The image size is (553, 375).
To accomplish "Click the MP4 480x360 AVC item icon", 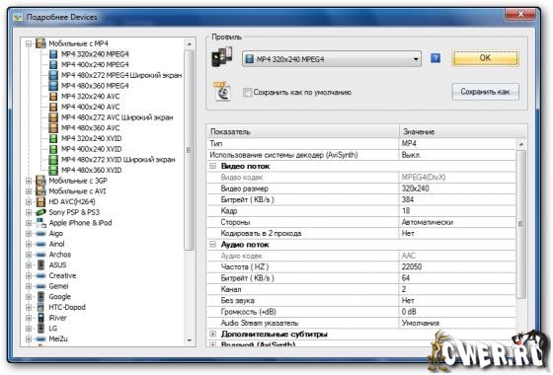I will [53, 128].
